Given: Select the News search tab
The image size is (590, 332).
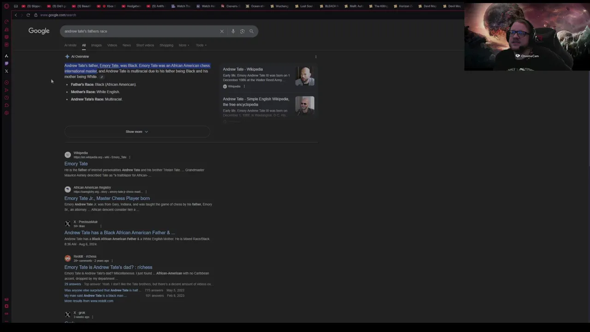Looking at the screenshot, I should (x=126, y=45).
